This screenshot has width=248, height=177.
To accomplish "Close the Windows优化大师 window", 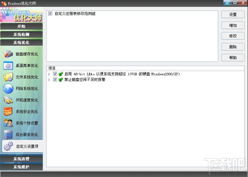I will [x=243, y=2].
